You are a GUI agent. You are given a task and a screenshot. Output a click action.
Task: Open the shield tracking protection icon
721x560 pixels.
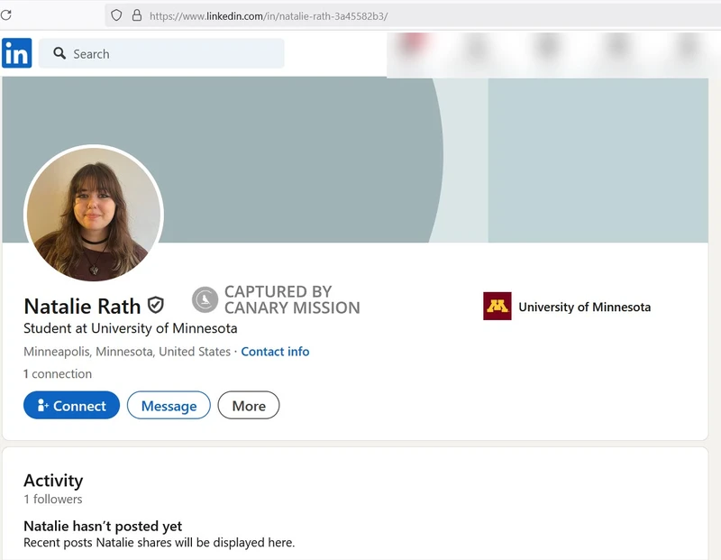(x=117, y=15)
